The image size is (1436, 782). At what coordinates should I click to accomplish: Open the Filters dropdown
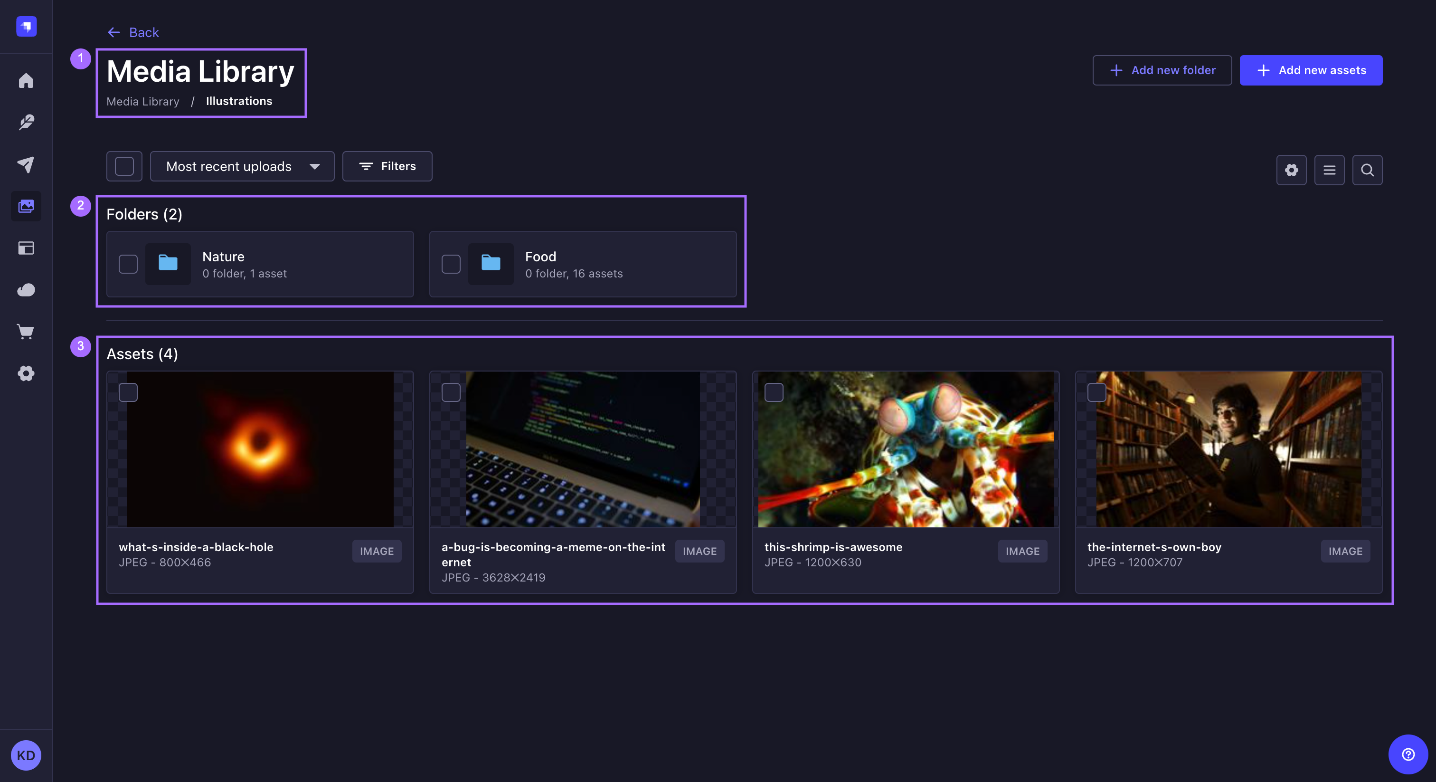pyautogui.click(x=387, y=166)
